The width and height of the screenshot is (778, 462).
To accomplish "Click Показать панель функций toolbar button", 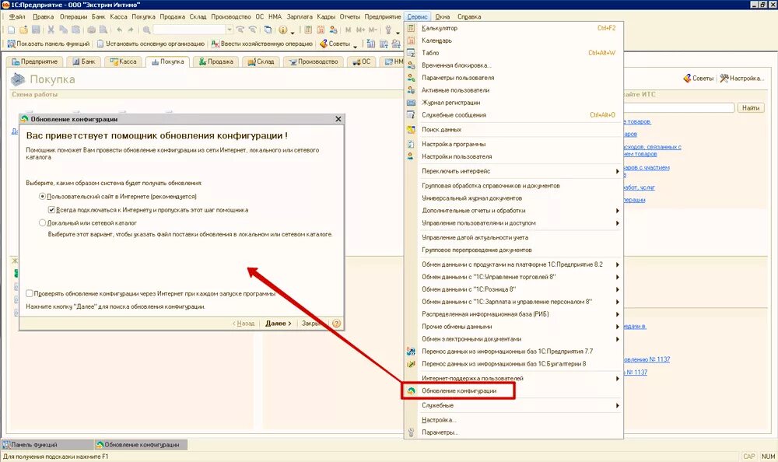I will click(48, 44).
